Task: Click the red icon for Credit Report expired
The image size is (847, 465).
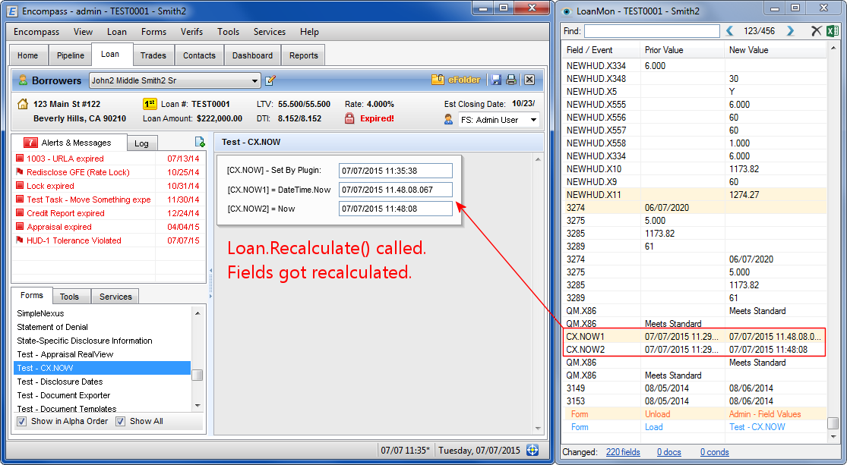Action: (x=20, y=213)
